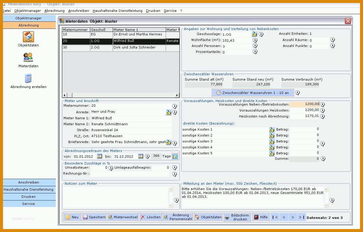Image resolution: width=363 pixels, height=232 pixels.
Task: Show info next to Zwischenzähler Wasseruhren button
Action: tap(297, 93)
